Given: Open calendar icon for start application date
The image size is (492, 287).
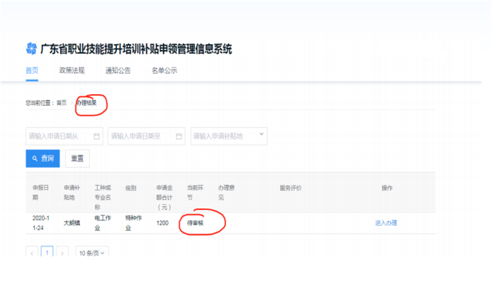Looking at the screenshot, I should click(x=97, y=136).
